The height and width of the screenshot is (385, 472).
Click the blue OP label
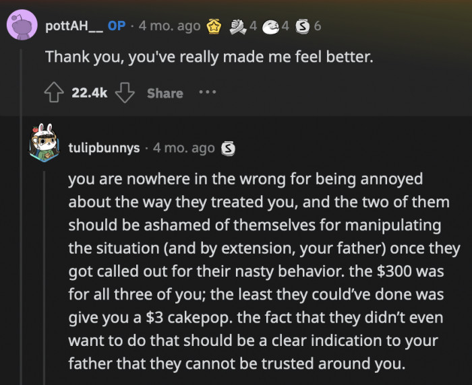coord(117,26)
